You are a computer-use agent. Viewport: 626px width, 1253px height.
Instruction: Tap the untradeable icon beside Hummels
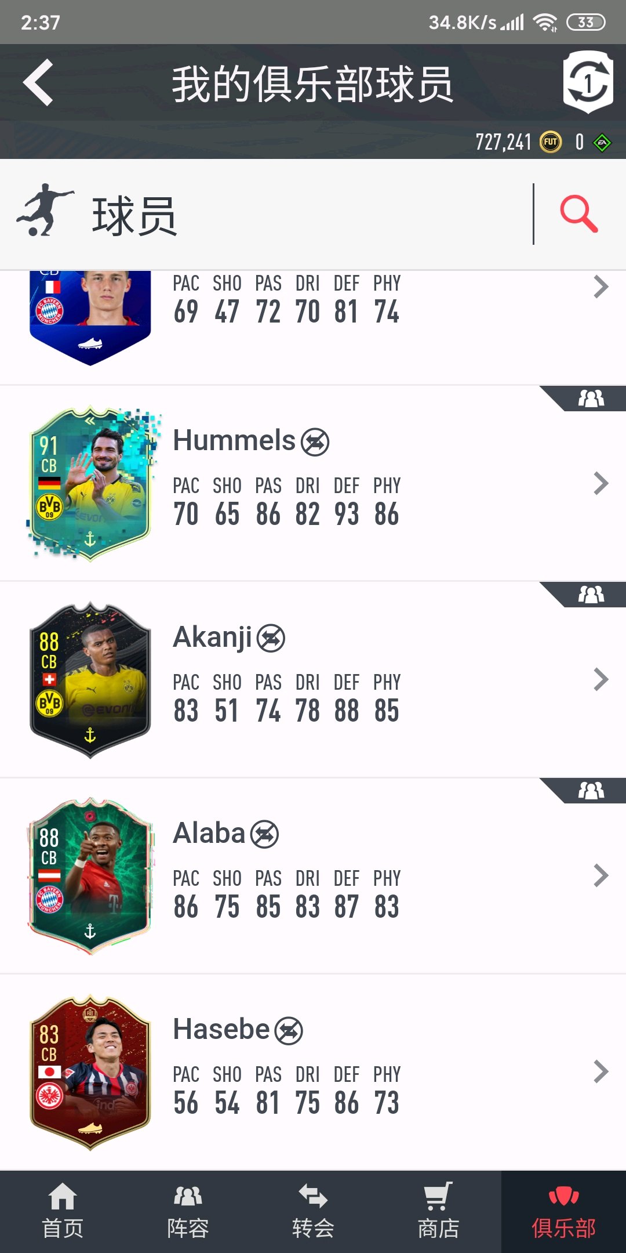point(315,442)
